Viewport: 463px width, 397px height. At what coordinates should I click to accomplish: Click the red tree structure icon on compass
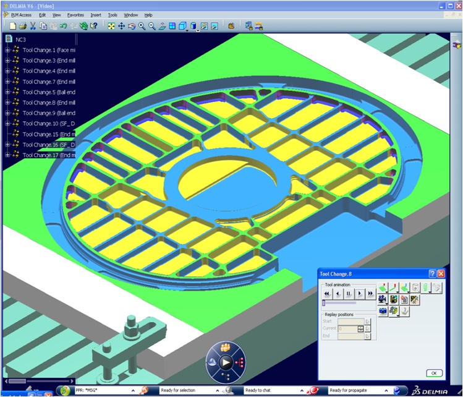click(240, 362)
